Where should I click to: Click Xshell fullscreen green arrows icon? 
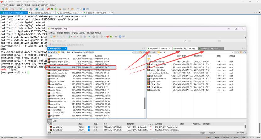tap(56, 9)
